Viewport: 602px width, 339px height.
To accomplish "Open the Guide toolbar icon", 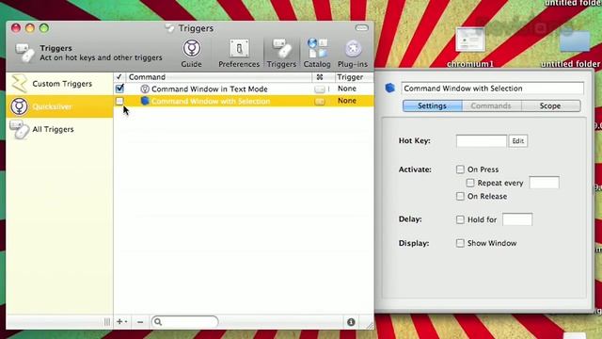I will (191, 53).
